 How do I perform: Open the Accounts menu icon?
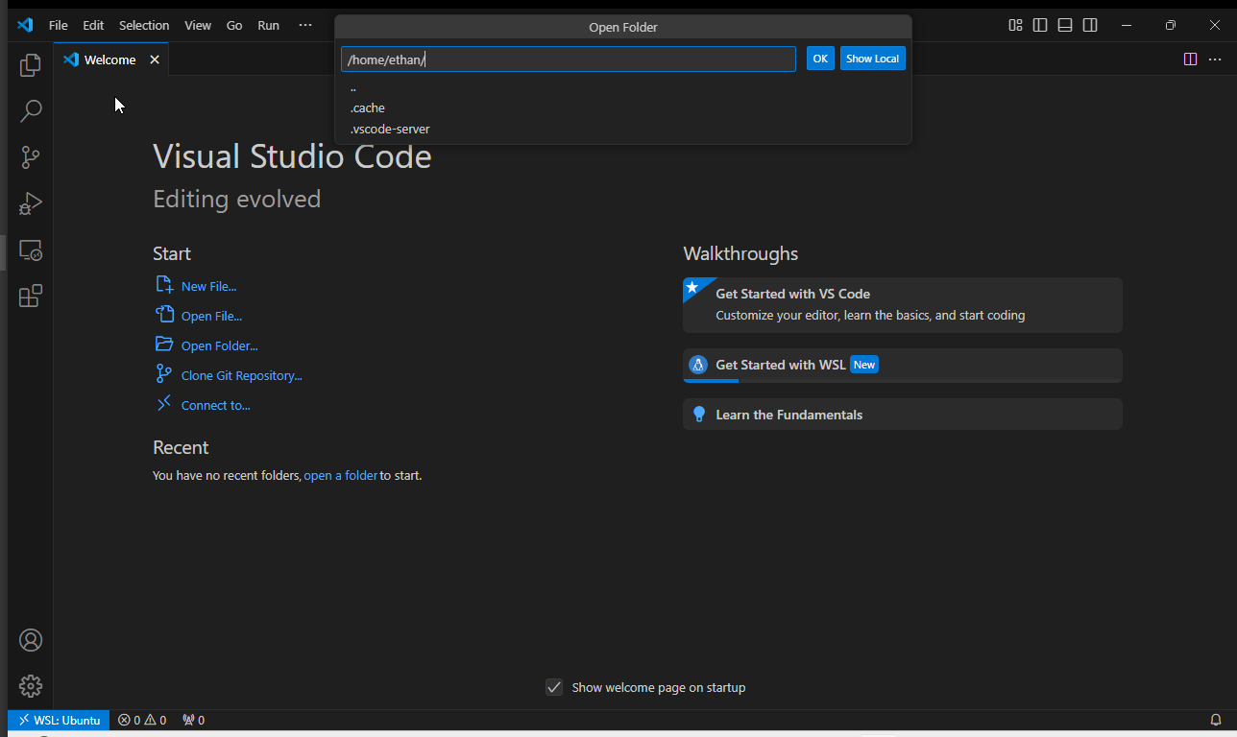coord(31,640)
